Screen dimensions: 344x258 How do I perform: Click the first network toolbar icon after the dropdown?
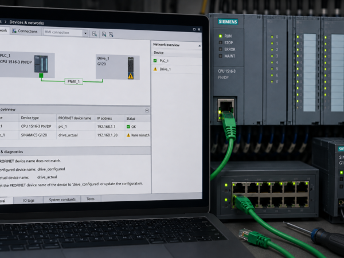pos(95,34)
